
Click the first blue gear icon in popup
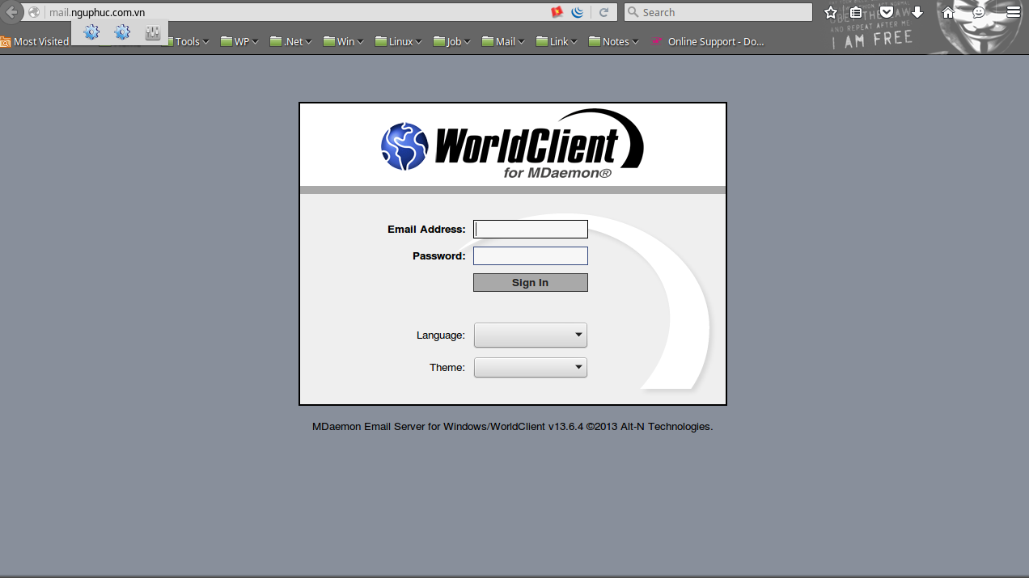[x=91, y=32]
